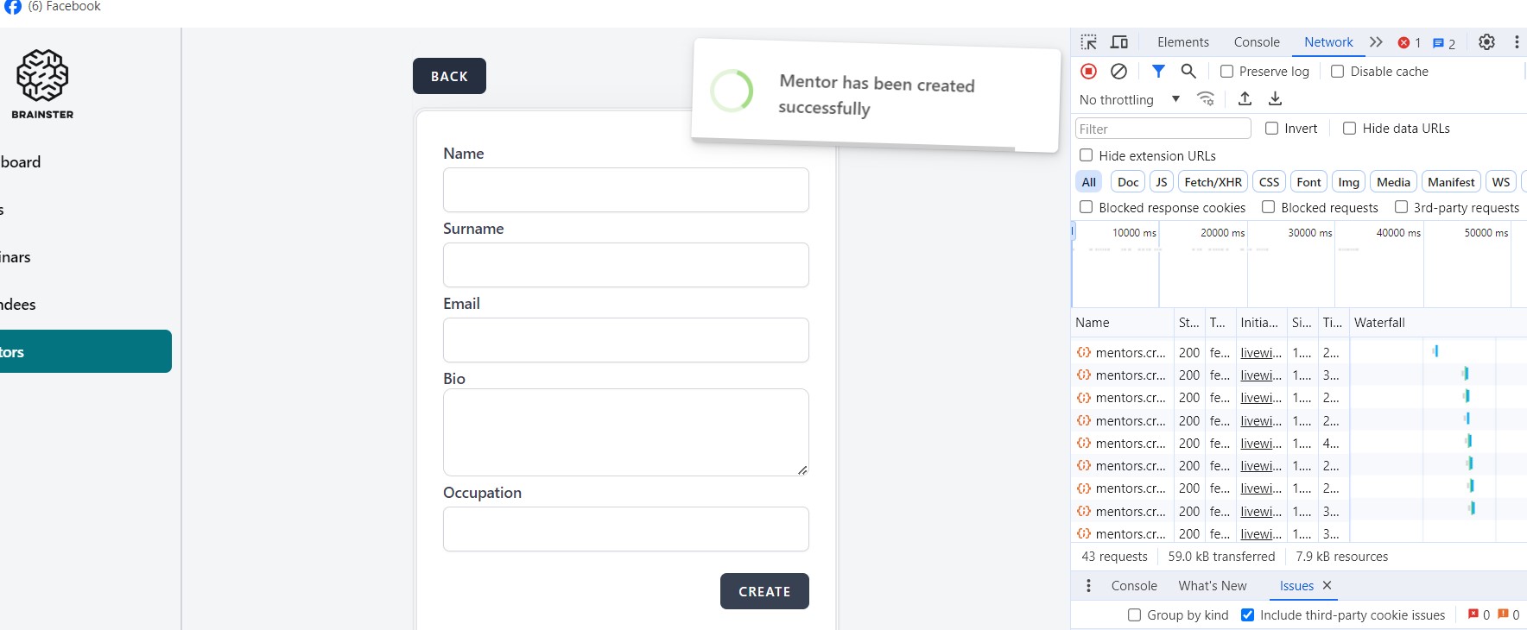Click the BACK button
The image size is (1527, 630).
[449, 76]
